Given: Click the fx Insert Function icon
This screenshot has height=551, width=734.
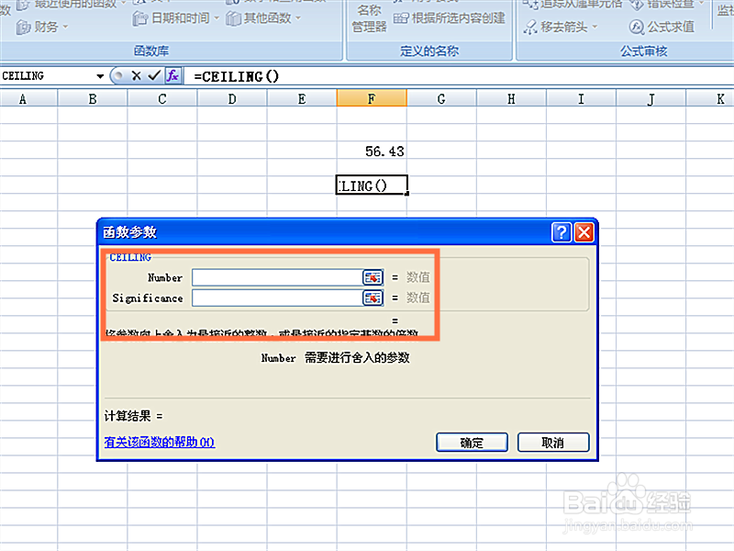Looking at the screenshot, I should click(172, 76).
